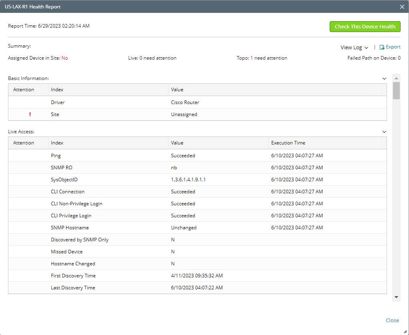409x335 pixels.
Task: Click the red Topo attention count
Action: coord(251,58)
